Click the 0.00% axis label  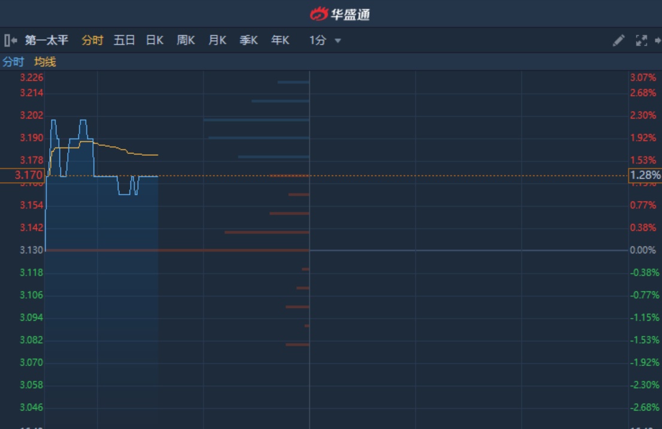click(643, 250)
